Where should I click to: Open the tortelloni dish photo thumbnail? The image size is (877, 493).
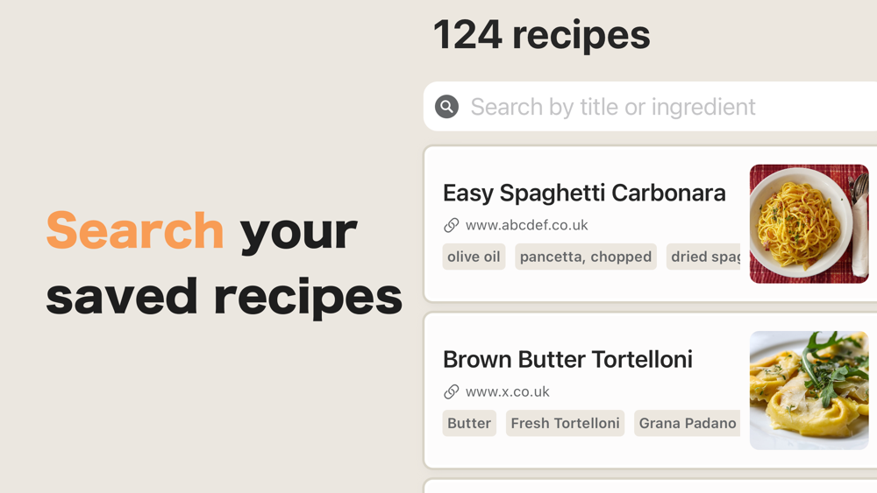click(809, 391)
